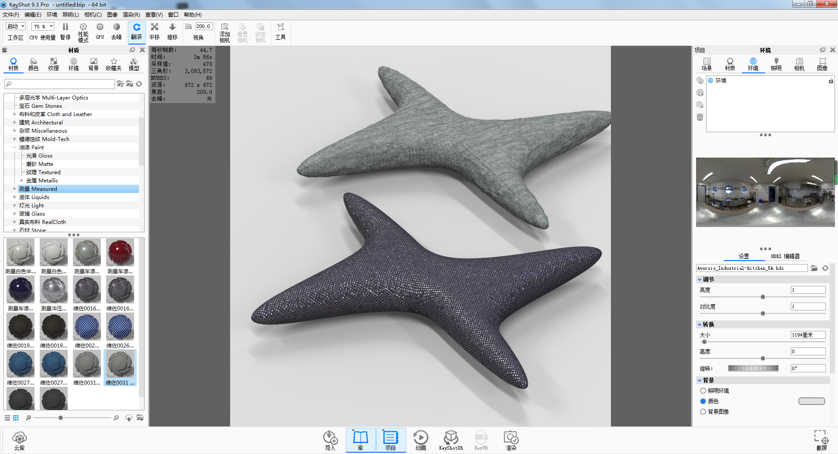The width and height of the screenshot is (838, 454).
Task: Select Matte in Paint folder
Action: coord(40,164)
